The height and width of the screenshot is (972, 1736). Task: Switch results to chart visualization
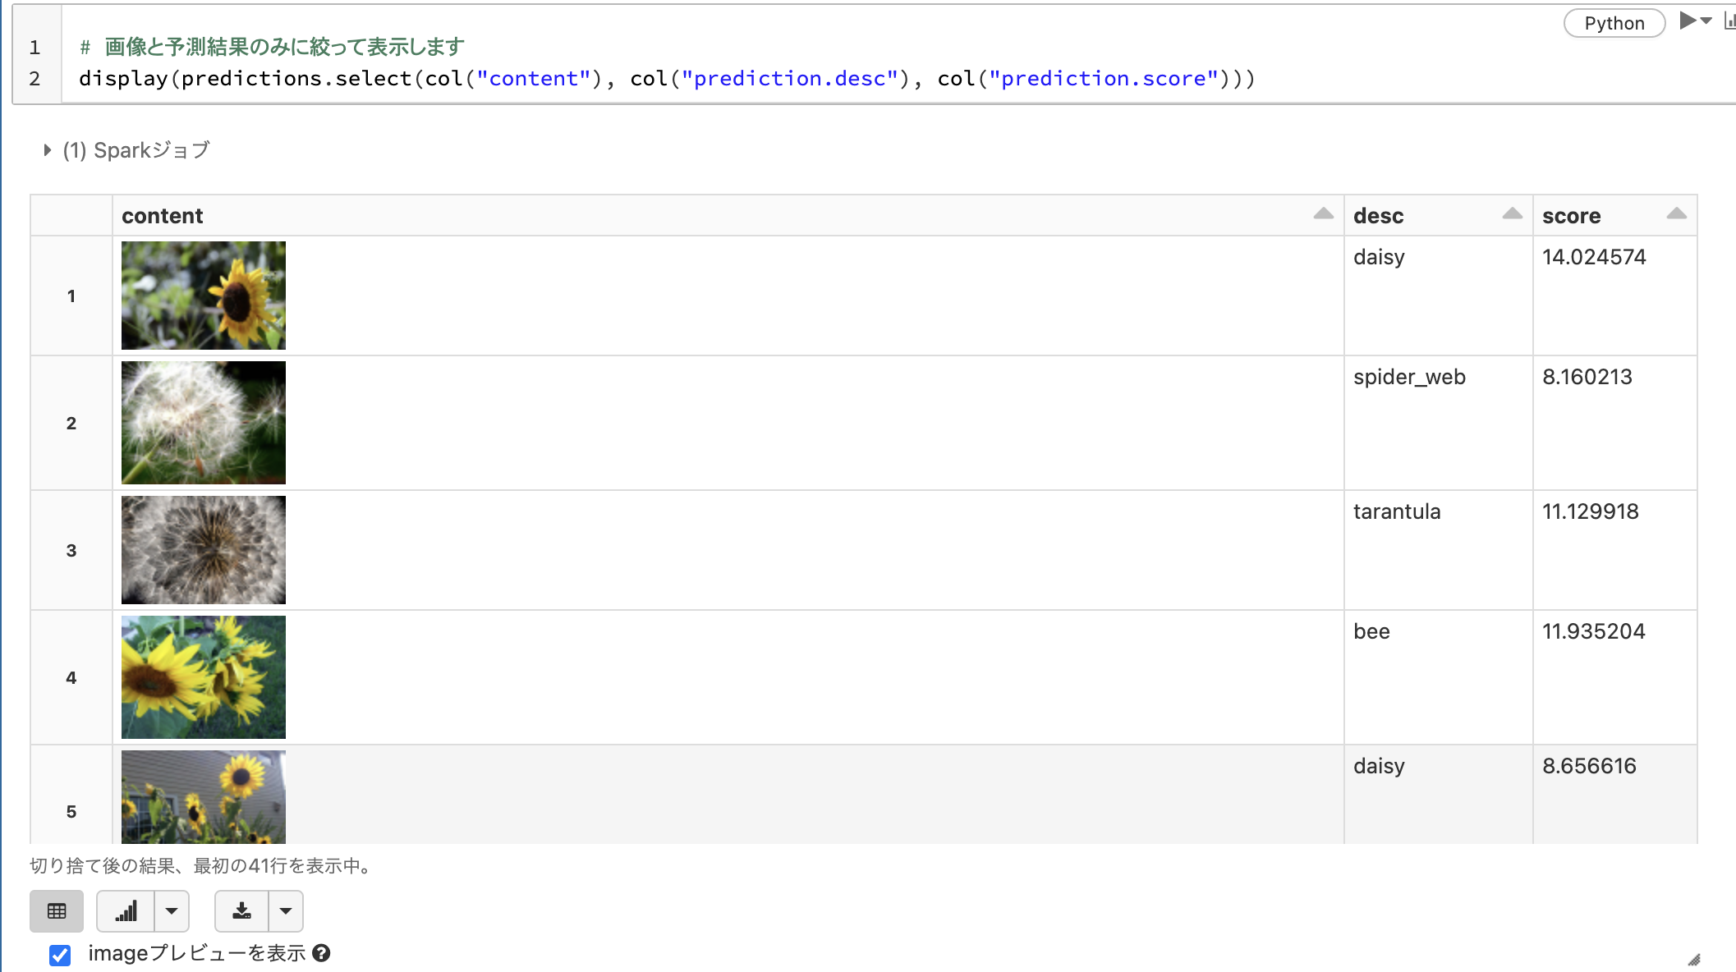[x=126, y=911]
